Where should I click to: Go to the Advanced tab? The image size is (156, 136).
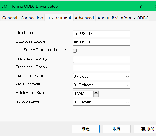[84, 18]
